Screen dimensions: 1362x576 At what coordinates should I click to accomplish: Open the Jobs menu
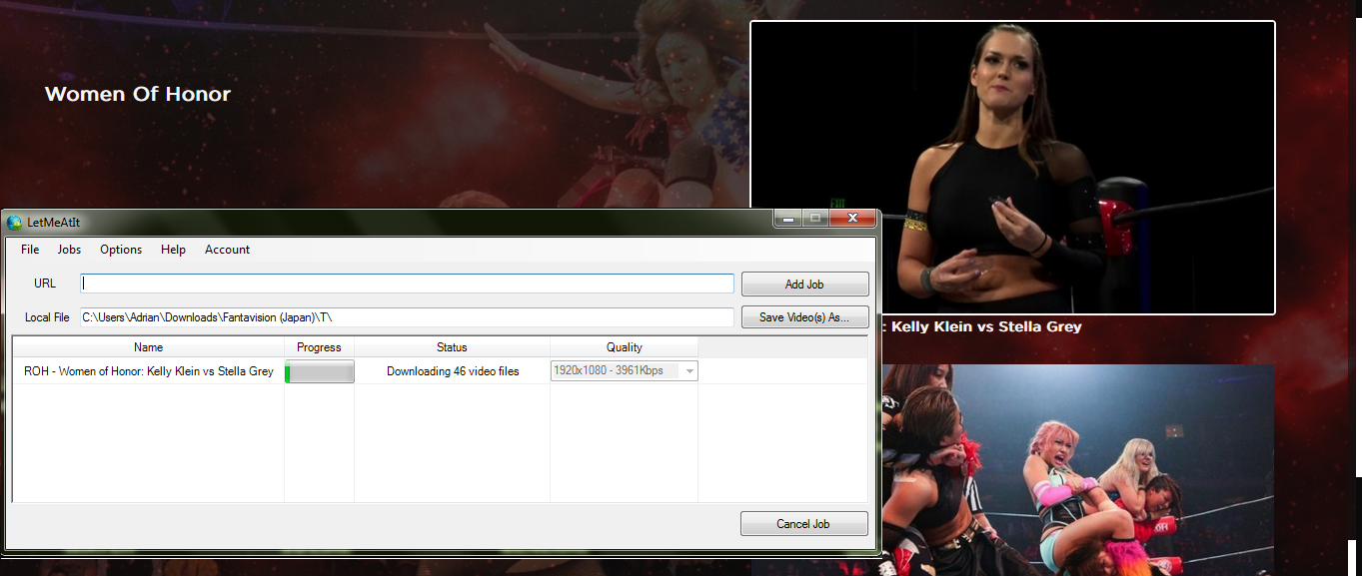point(69,250)
